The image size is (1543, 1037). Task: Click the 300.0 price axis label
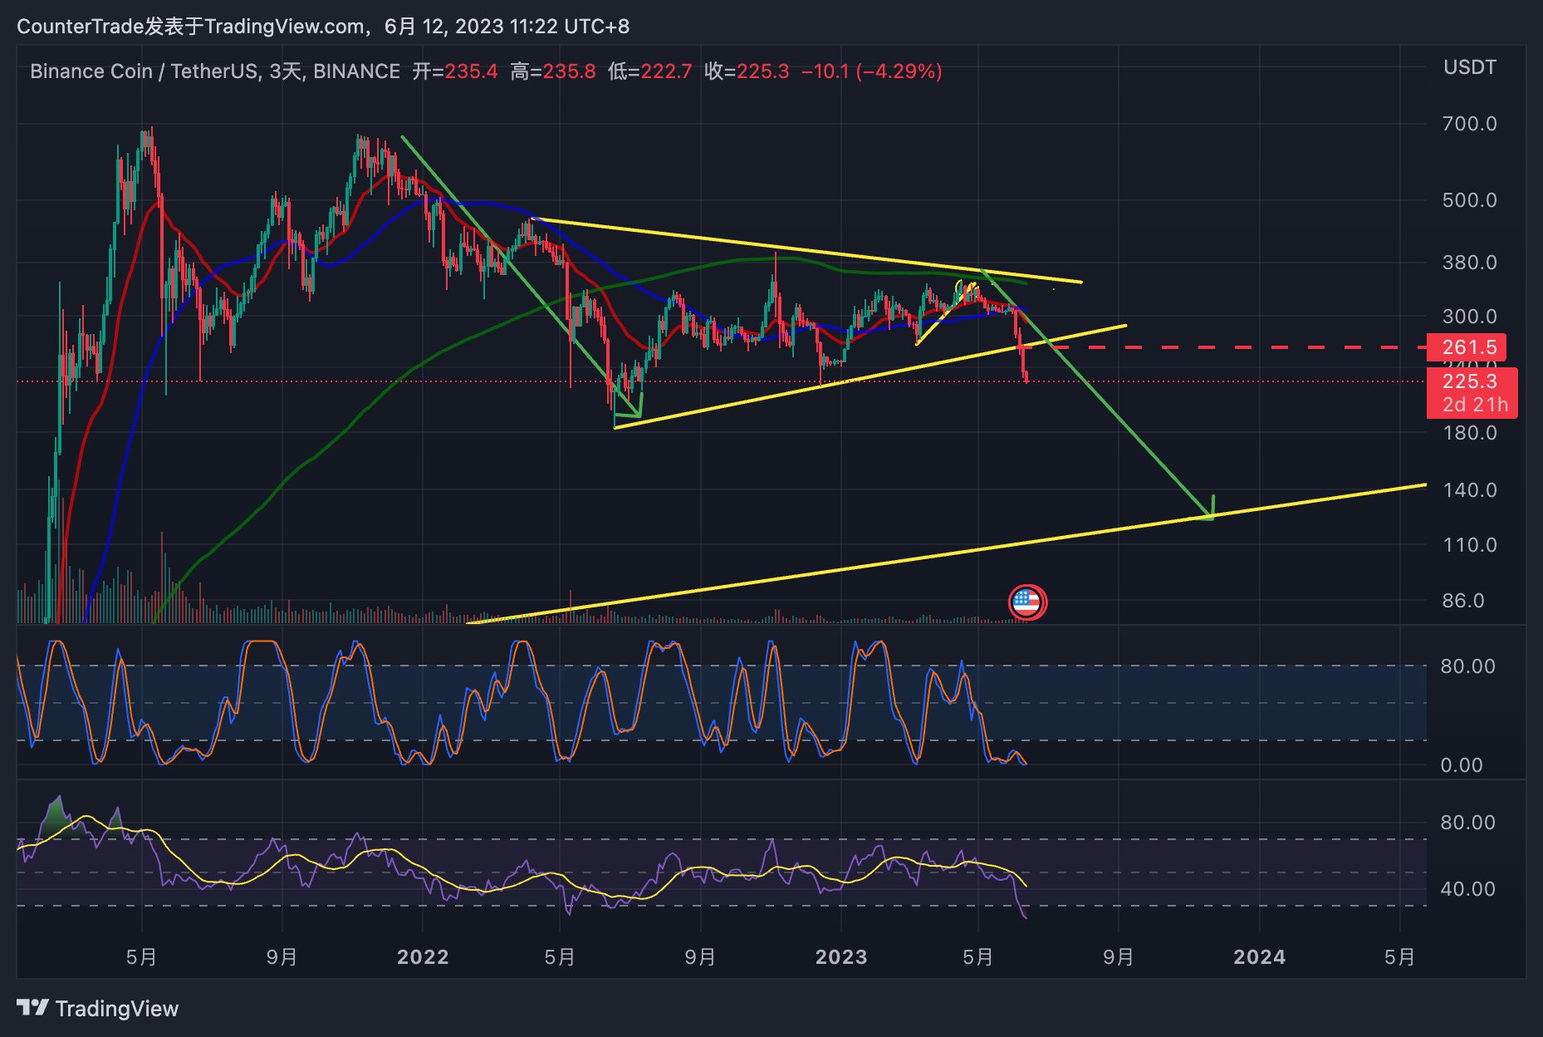(1469, 317)
